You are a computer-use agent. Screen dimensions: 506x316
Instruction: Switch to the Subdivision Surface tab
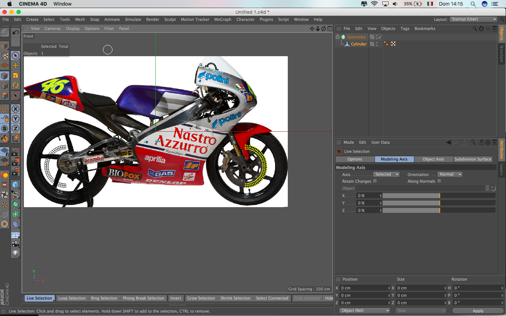473,159
